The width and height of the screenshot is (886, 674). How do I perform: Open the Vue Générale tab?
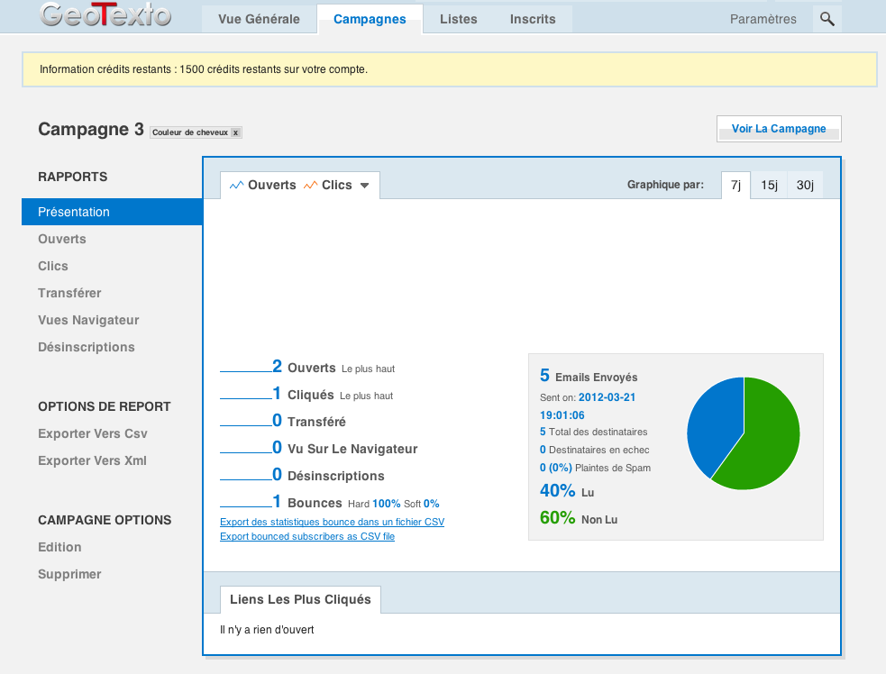click(260, 19)
